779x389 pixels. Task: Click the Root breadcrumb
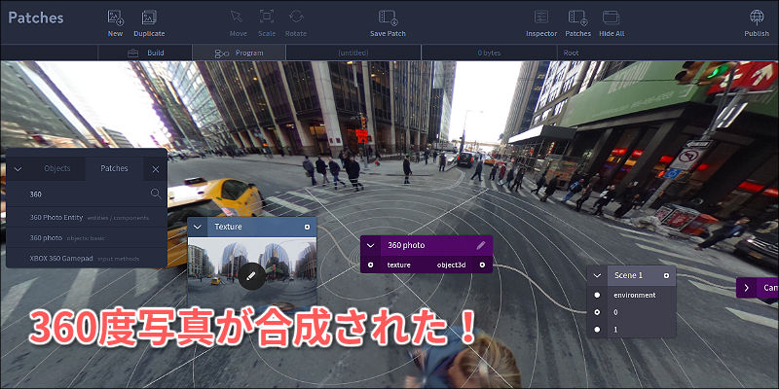point(571,53)
